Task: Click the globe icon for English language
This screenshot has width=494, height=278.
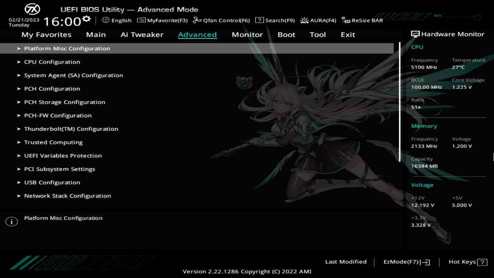Action: coord(106,20)
